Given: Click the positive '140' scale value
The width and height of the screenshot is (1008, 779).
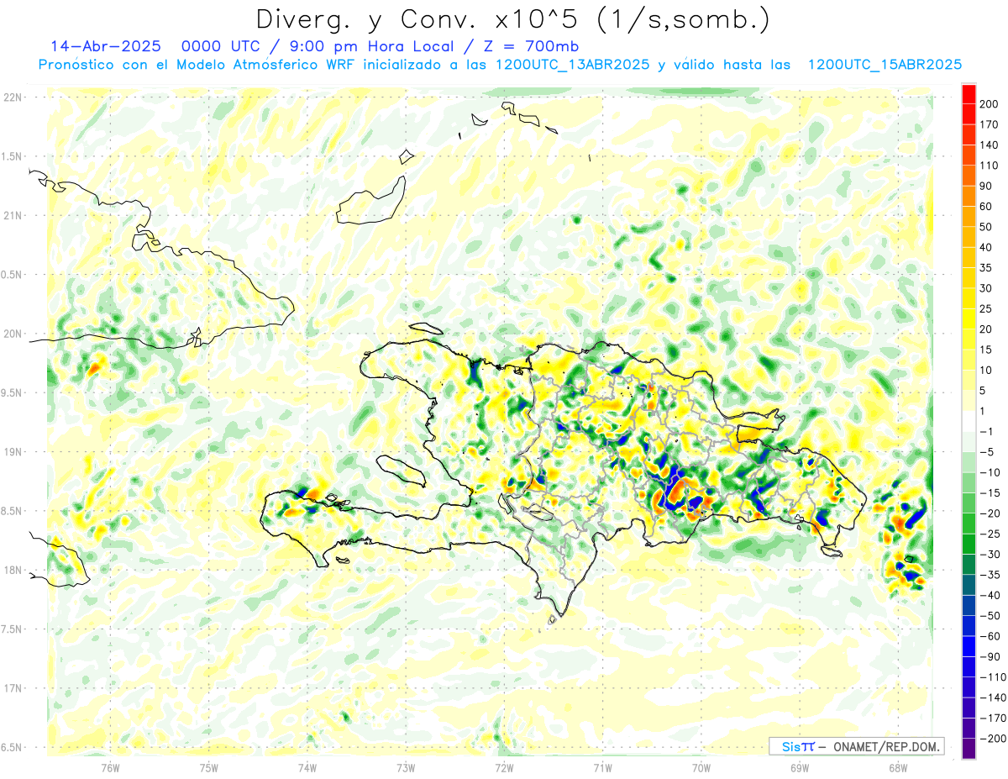Looking at the screenshot, I should click(989, 145).
